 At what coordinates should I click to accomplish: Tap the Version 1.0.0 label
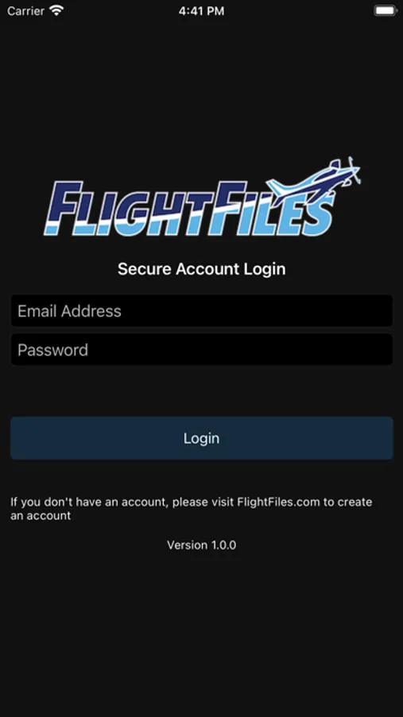pyautogui.click(x=201, y=545)
